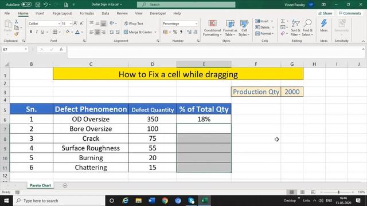
Task: Open Number Format Percentage dropdown
Action: tap(196, 23)
